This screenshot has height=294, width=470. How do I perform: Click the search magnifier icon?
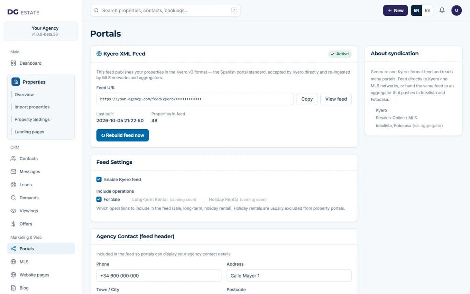(x=97, y=11)
